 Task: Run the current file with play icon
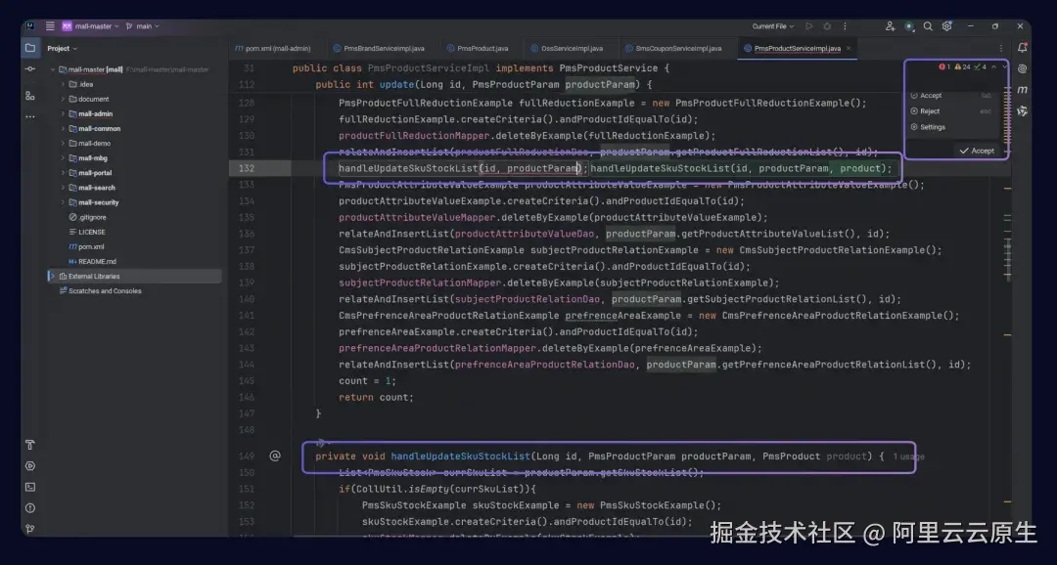click(x=809, y=26)
